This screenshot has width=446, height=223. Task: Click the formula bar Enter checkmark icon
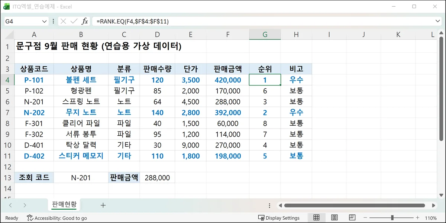click(74, 22)
